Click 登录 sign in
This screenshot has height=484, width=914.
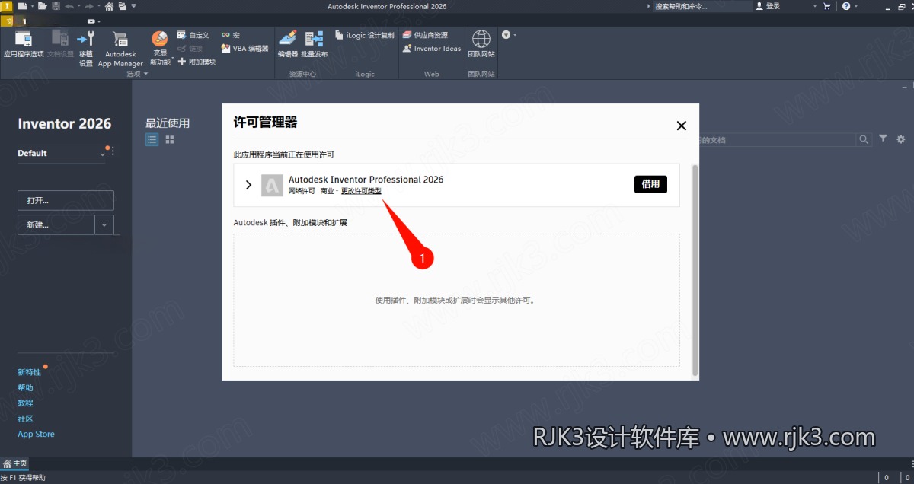[x=768, y=6]
